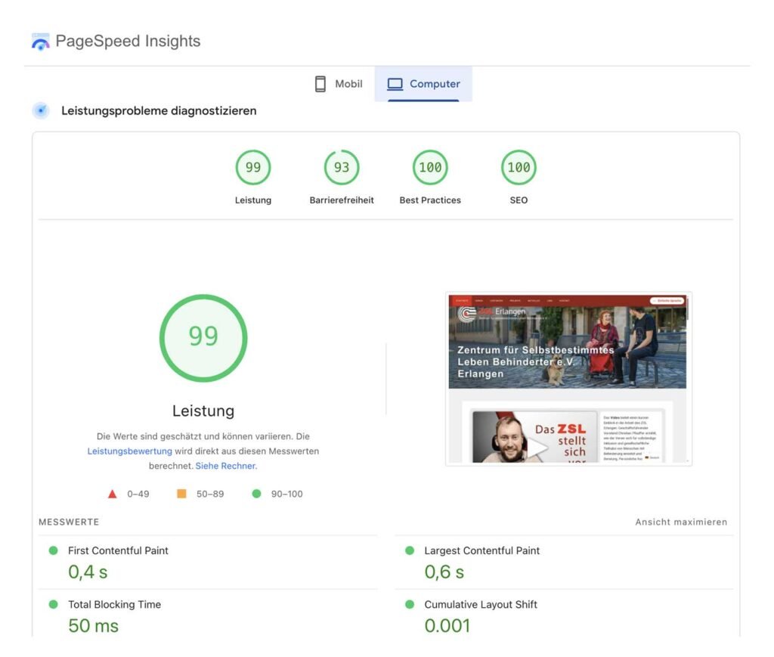Click the Total Blocking Time status dot
Screen dimensions: 774x657
click(54, 604)
